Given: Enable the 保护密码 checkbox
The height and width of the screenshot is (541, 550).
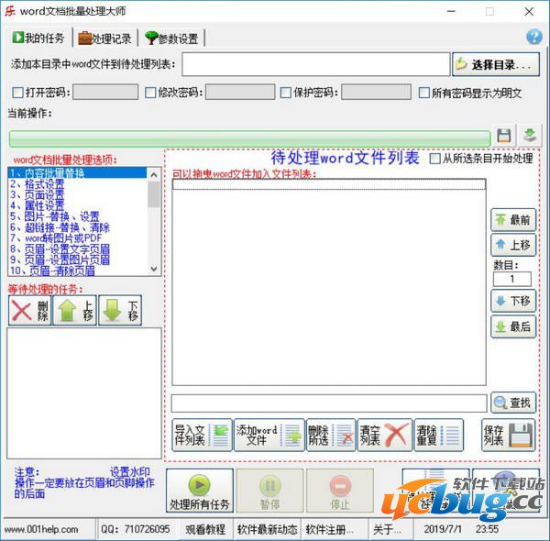Looking at the screenshot, I should (286, 93).
